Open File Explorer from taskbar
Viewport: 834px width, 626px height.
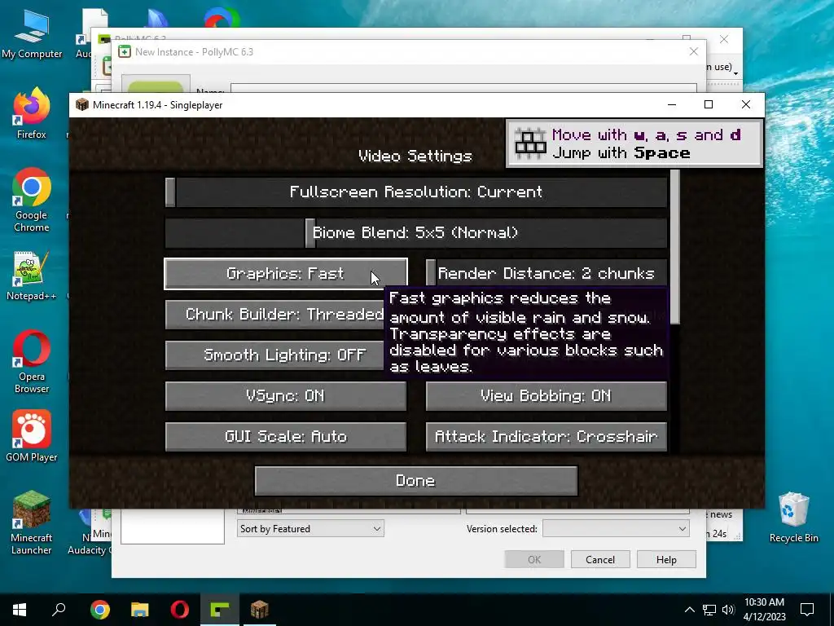pyautogui.click(x=140, y=610)
